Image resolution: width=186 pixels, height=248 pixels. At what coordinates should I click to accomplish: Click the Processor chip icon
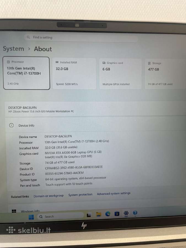tap(8, 62)
